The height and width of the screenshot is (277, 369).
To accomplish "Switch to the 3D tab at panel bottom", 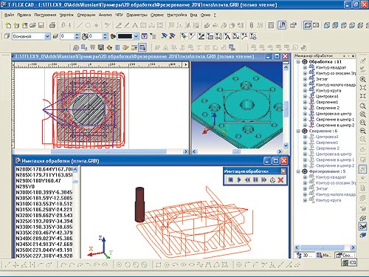I will click(x=304, y=256).
